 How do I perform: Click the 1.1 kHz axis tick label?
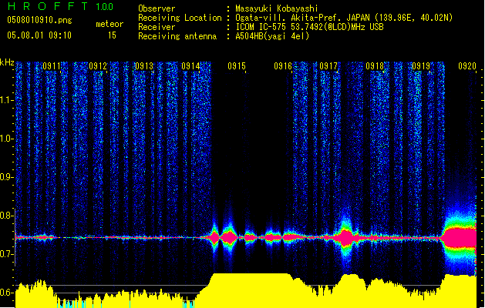6,100
